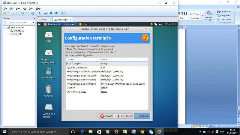Close the Library panel
Screen dimensions: 240x135
click(x=34, y=18)
